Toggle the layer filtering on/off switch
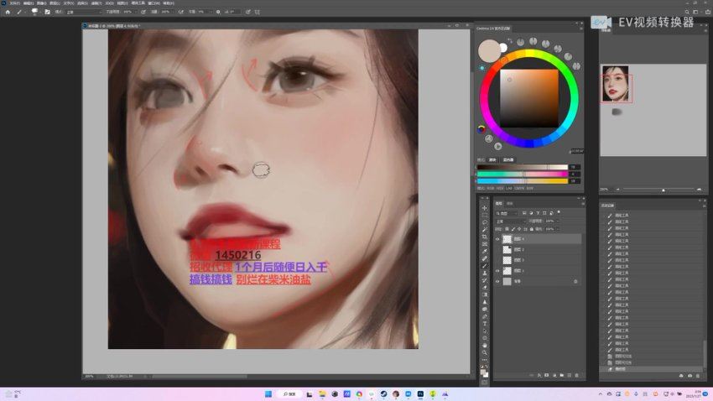 point(559,212)
